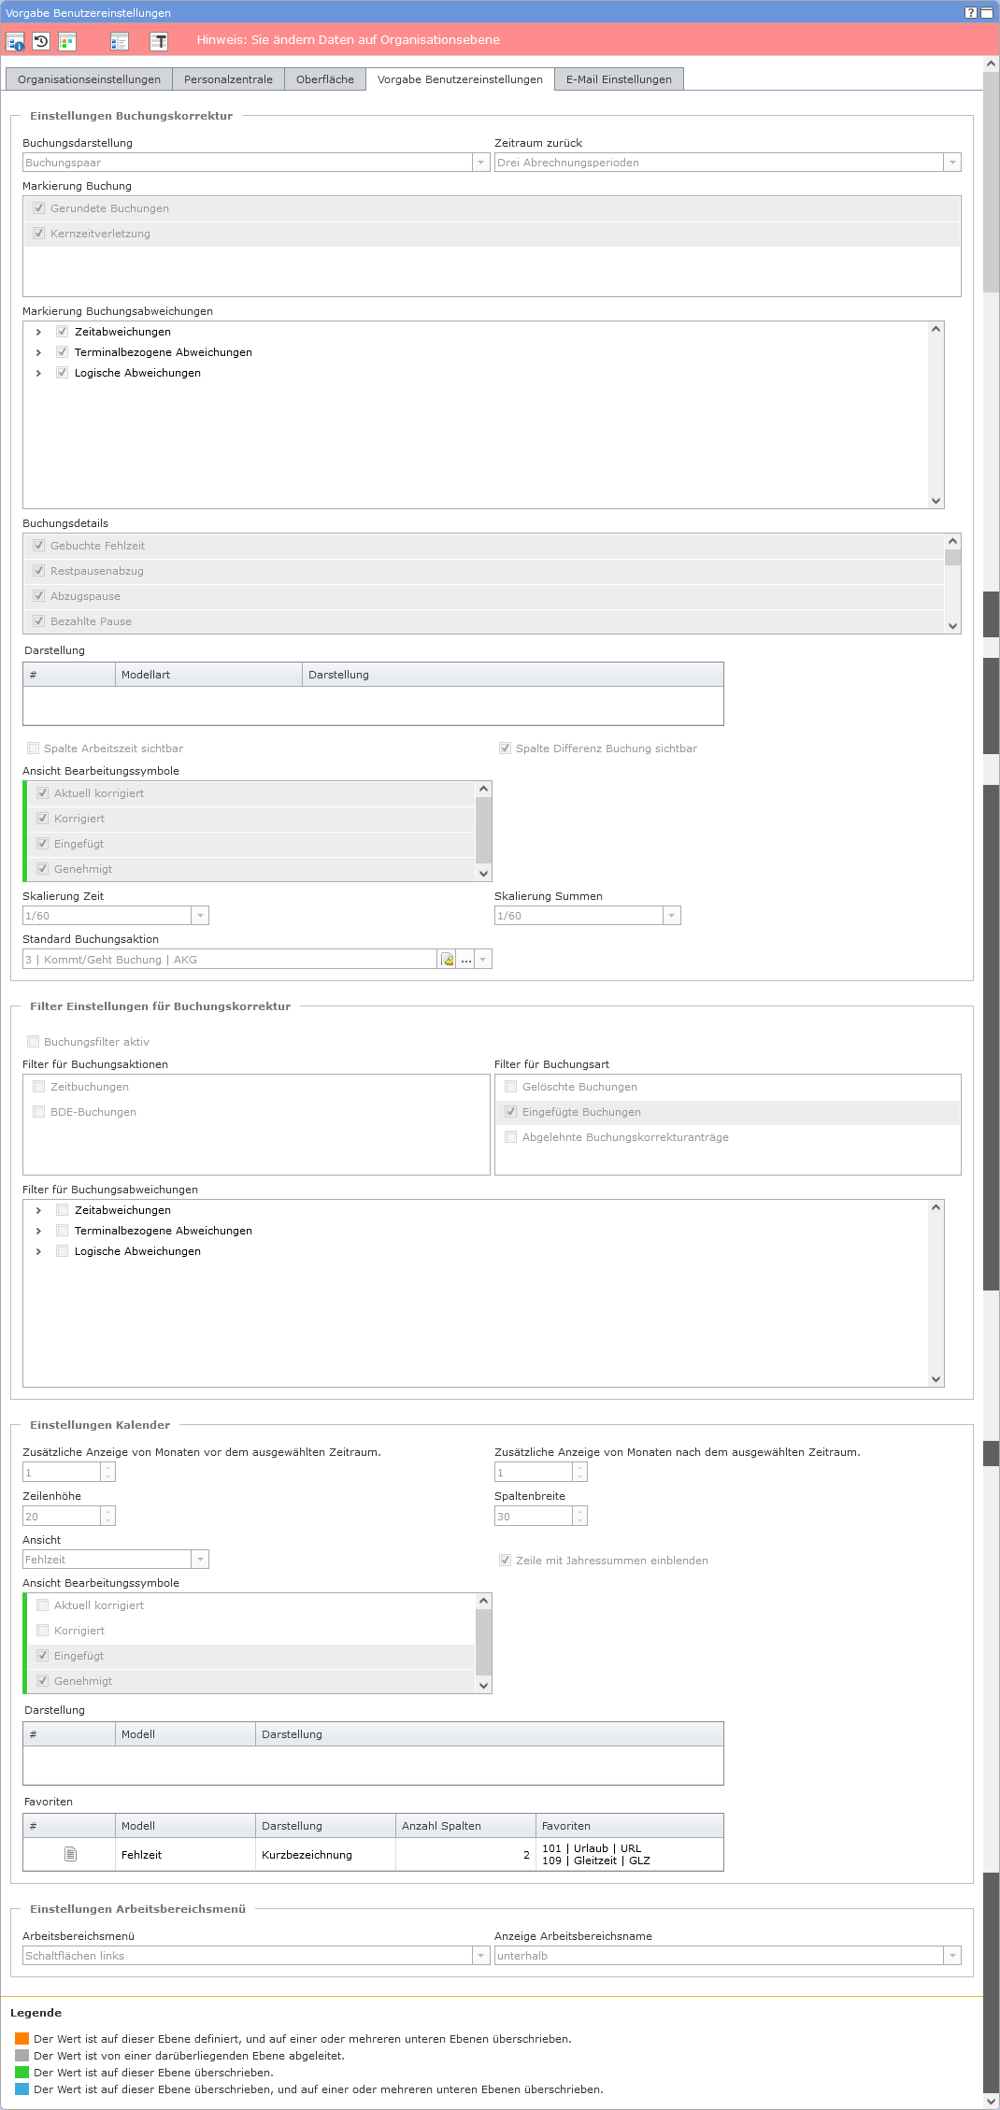Image resolution: width=1000 pixels, height=2110 pixels.
Task: Open the Buchungsdarstellung dropdown
Action: pyautogui.click(x=481, y=163)
